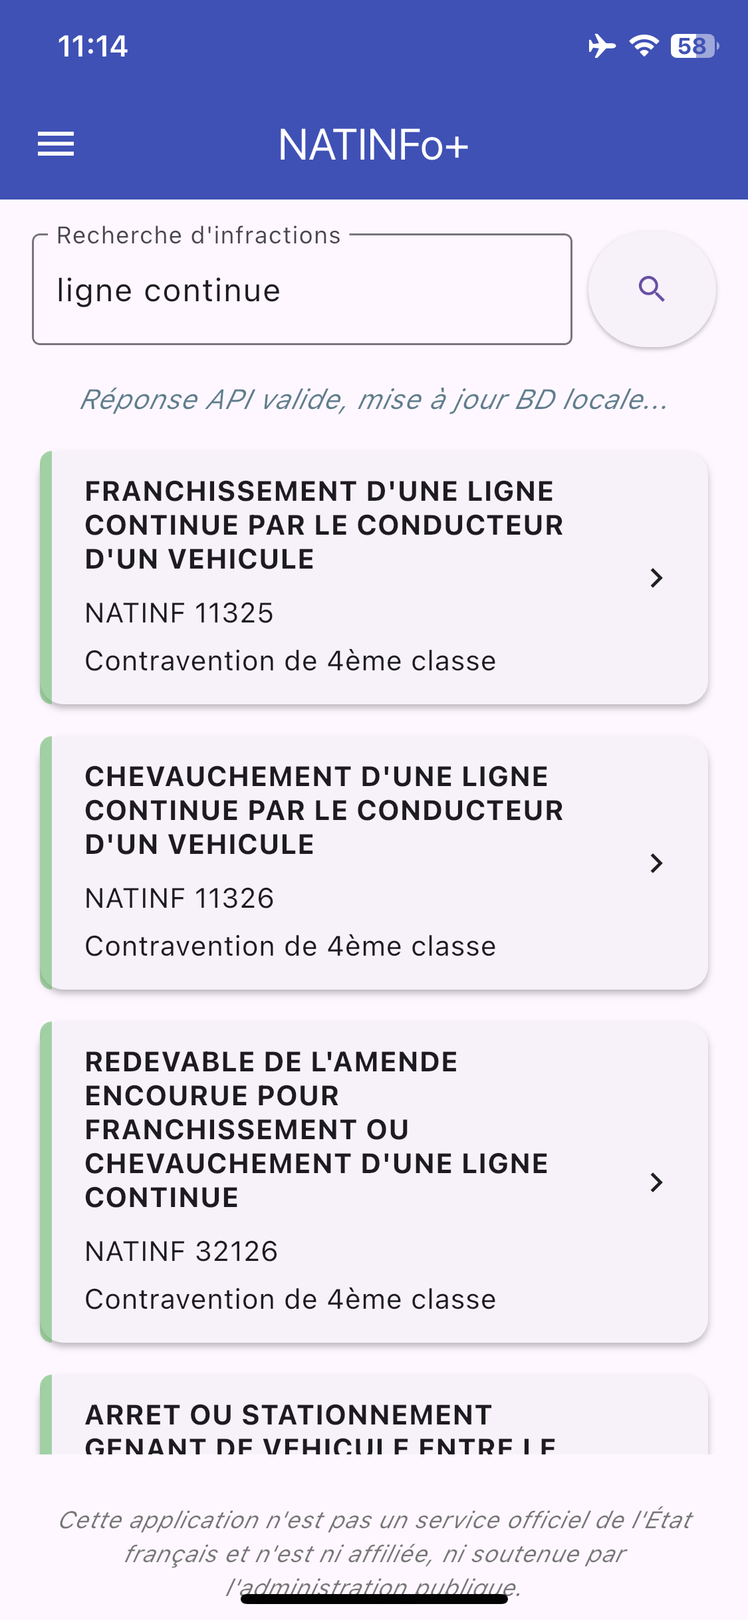This screenshot has width=748, height=1620.
Task: Select the CHEVAUCHEMENT D'UNE LIGNE CONTINUE title
Action: (324, 811)
